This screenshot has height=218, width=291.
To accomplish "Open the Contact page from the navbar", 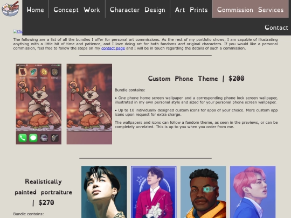I will (276, 27).
